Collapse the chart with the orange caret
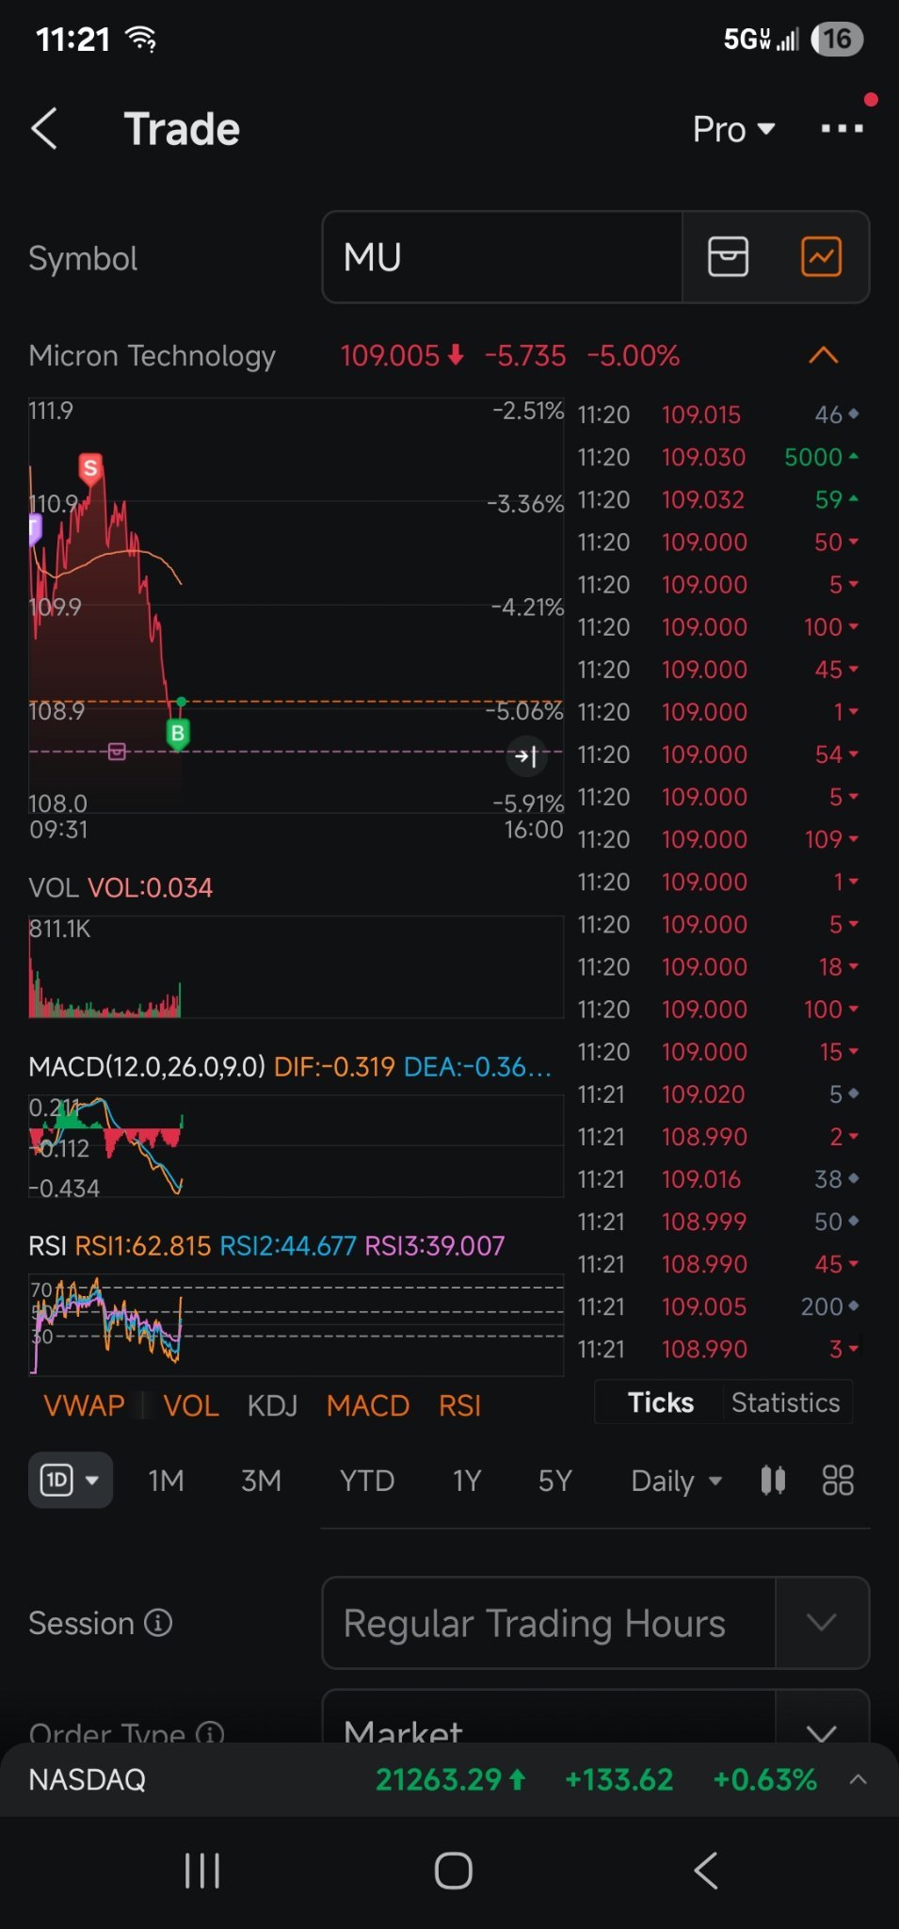899x1929 pixels. click(x=824, y=355)
